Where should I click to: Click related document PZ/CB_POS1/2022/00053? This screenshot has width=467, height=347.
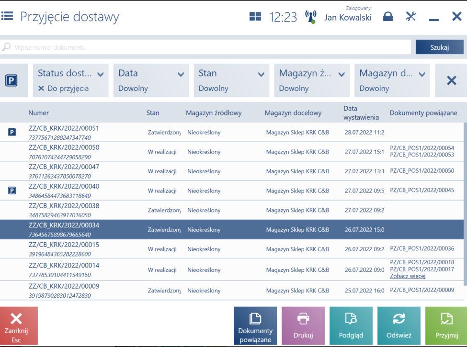[x=422, y=155]
